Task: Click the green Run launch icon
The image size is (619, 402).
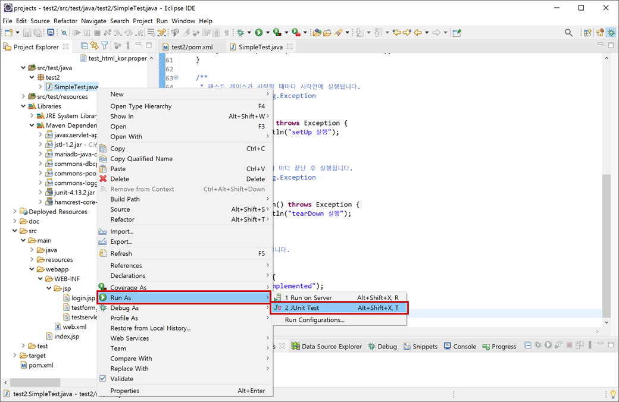Action: pyautogui.click(x=258, y=33)
